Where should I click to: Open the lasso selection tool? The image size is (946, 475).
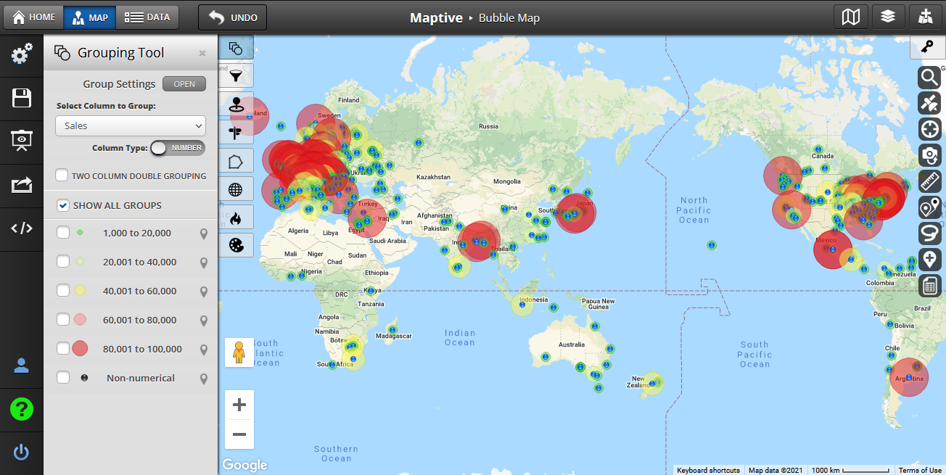[x=929, y=233]
